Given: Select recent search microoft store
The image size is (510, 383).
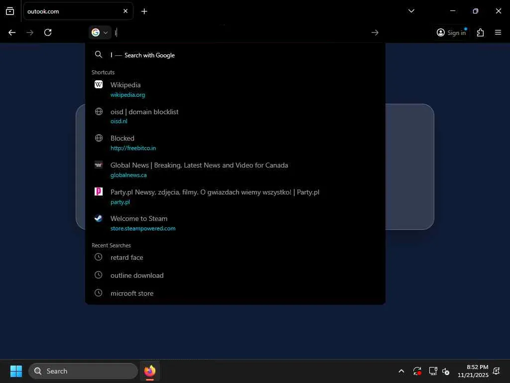Looking at the screenshot, I should tap(235, 293).
